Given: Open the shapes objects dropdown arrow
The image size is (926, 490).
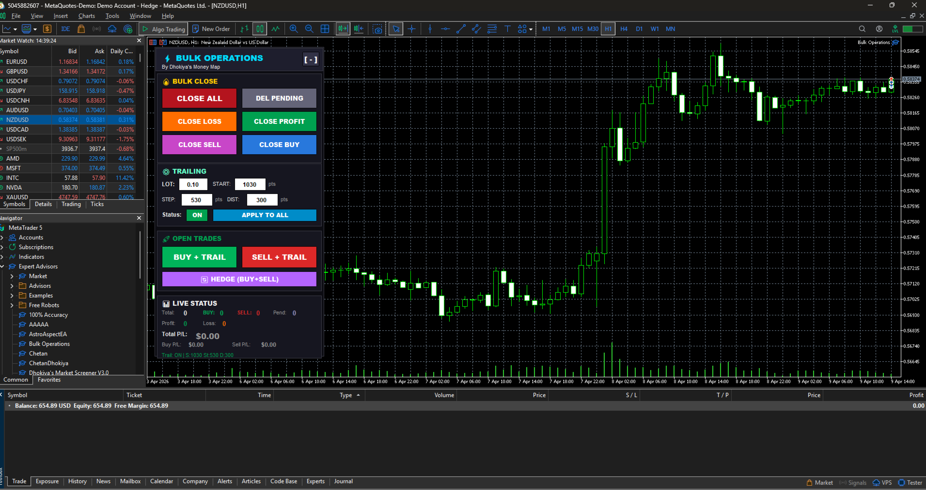Looking at the screenshot, I should 531,30.
